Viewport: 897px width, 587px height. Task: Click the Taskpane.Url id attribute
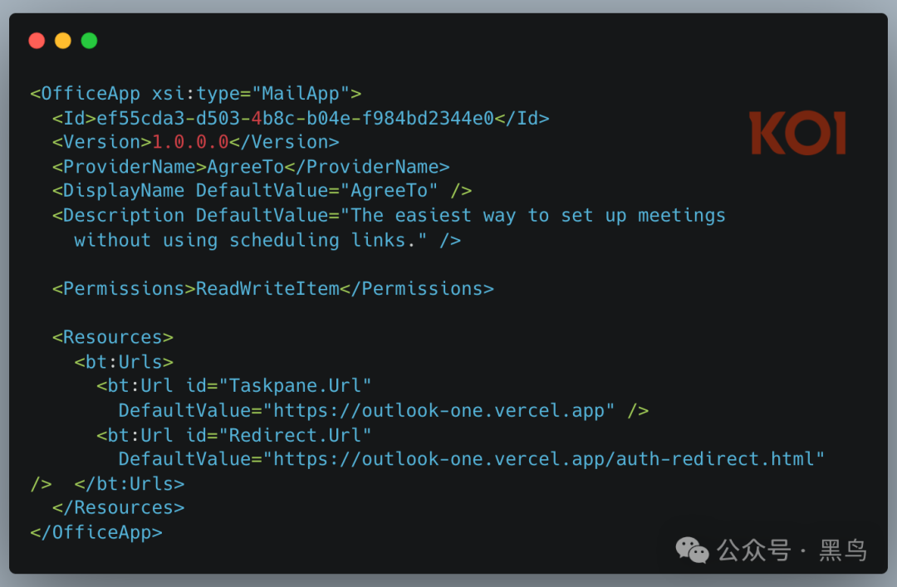click(x=278, y=385)
